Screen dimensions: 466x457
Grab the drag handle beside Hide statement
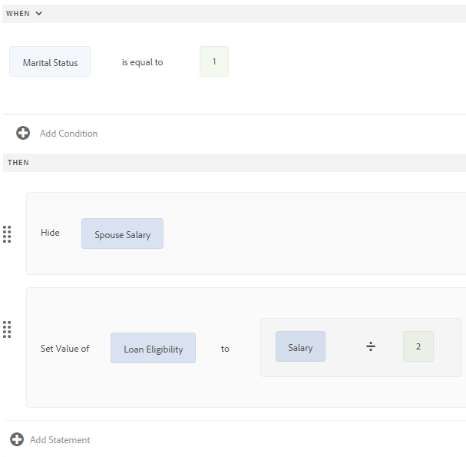[7, 233]
